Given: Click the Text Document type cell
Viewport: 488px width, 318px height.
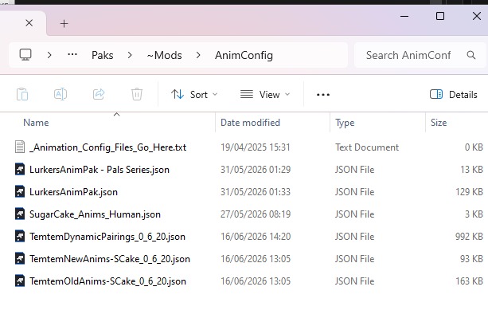Looking at the screenshot, I should (x=367, y=147).
